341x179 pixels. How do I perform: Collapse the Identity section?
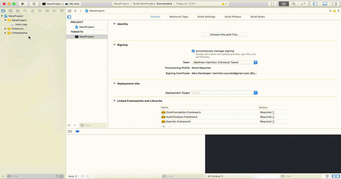tap(114, 24)
